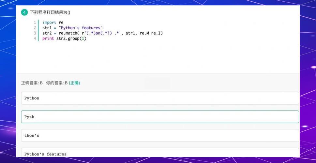Click the "print" keyword on line 4
The height and width of the screenshot is (163, 316).
48,38
